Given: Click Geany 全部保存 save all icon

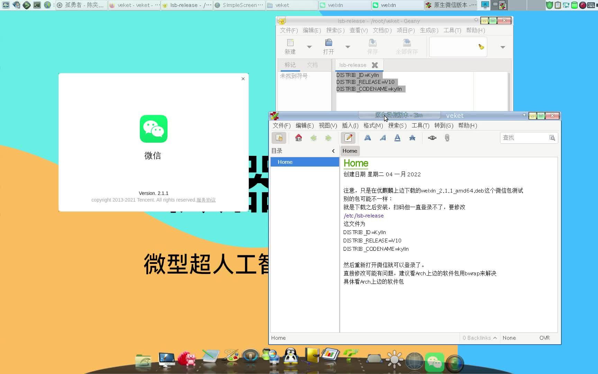Looking at the screenshot, I should click(407, 47).
